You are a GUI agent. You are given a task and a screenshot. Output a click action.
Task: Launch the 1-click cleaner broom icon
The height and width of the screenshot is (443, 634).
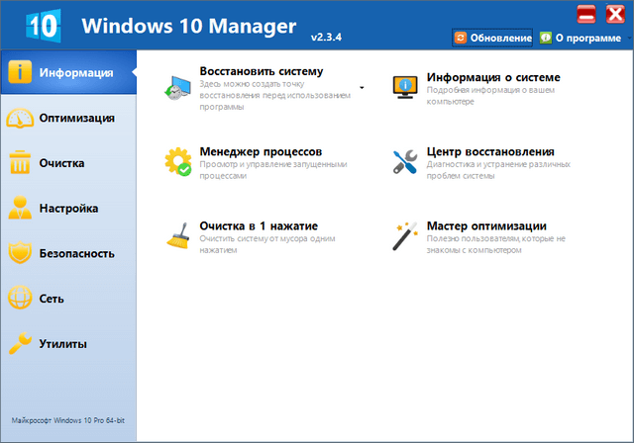pyautogui.click(x=178, y=237)
